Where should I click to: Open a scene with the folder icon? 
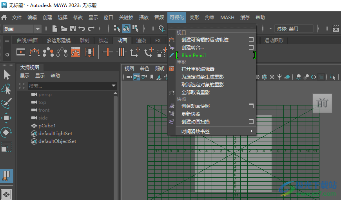(64, 29)
